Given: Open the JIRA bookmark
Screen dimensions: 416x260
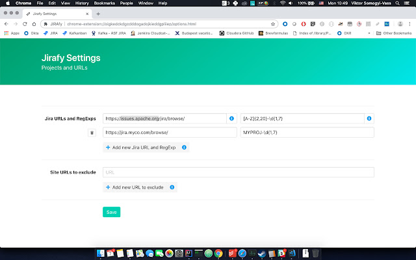Looking at the screenshot, I should click(x=51, y=33).
